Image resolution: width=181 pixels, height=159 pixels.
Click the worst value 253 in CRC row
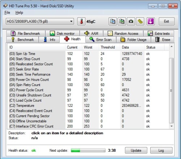coord(87,126)
